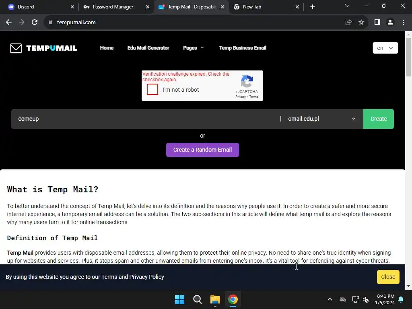
Task: Show hidden system tray icons
Action: [330, 299]
